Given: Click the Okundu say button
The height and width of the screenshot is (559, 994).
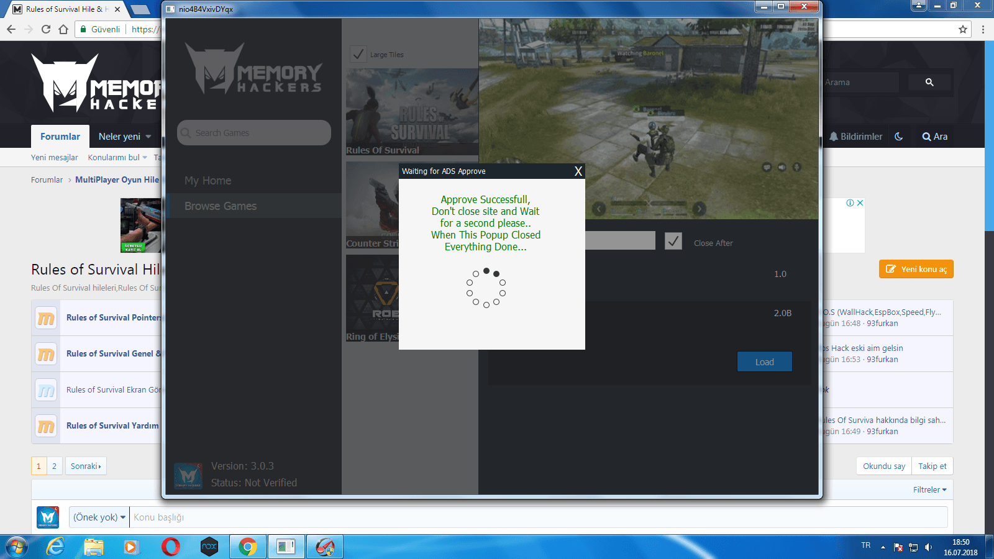Looking at the screenshot, I should 884,466.
